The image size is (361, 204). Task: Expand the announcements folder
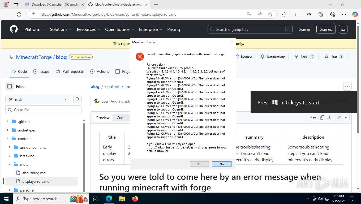pos(10,147)
